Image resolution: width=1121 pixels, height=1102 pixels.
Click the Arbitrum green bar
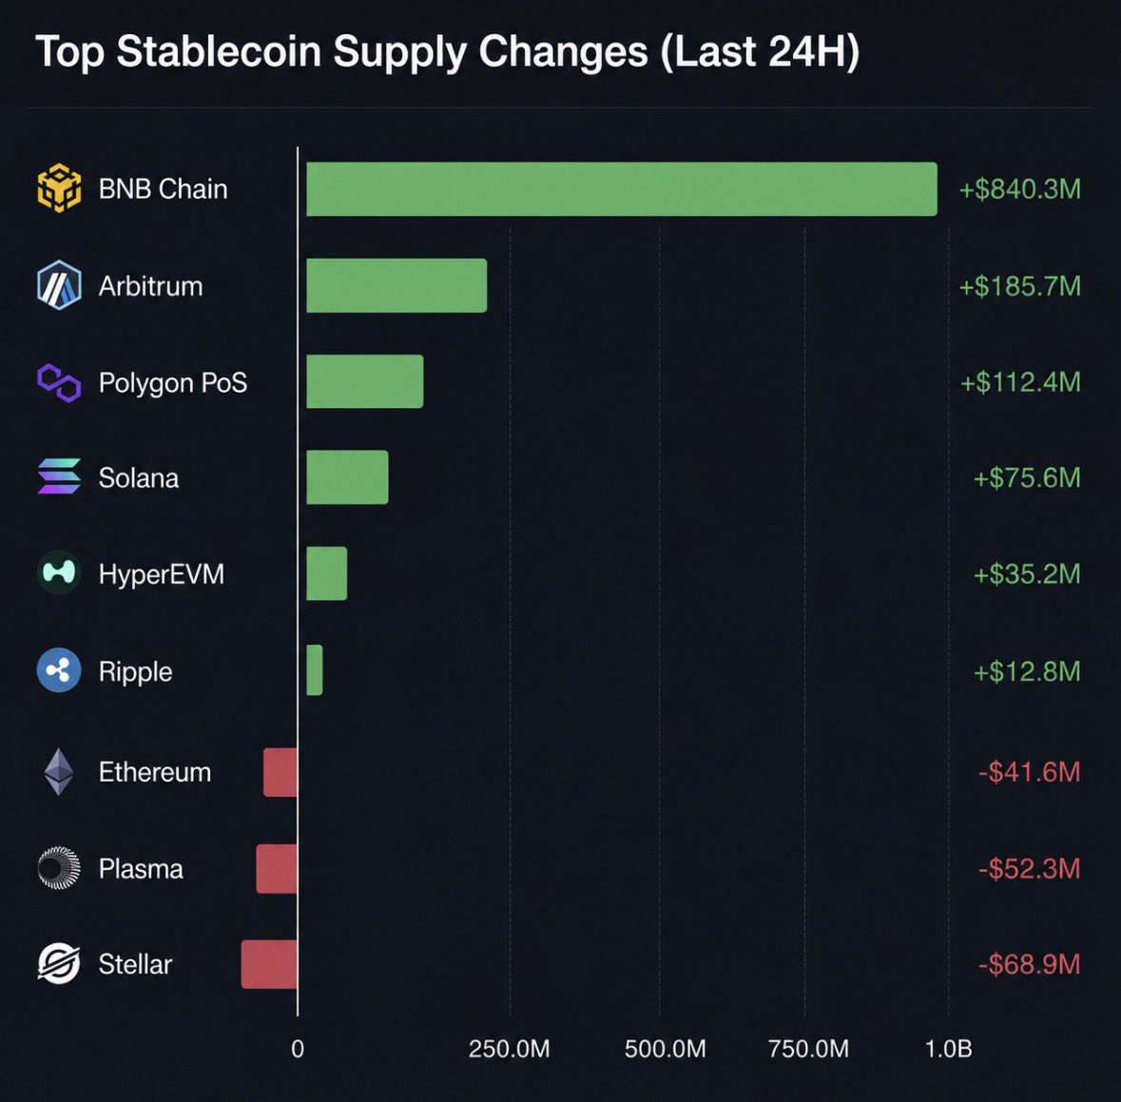(x=396, y=285)
